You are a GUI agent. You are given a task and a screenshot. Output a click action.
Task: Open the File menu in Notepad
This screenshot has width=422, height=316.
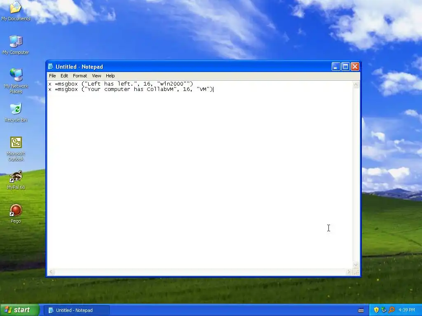pos(52,76)
